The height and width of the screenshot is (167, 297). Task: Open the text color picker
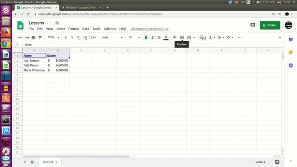click(166, 38)
